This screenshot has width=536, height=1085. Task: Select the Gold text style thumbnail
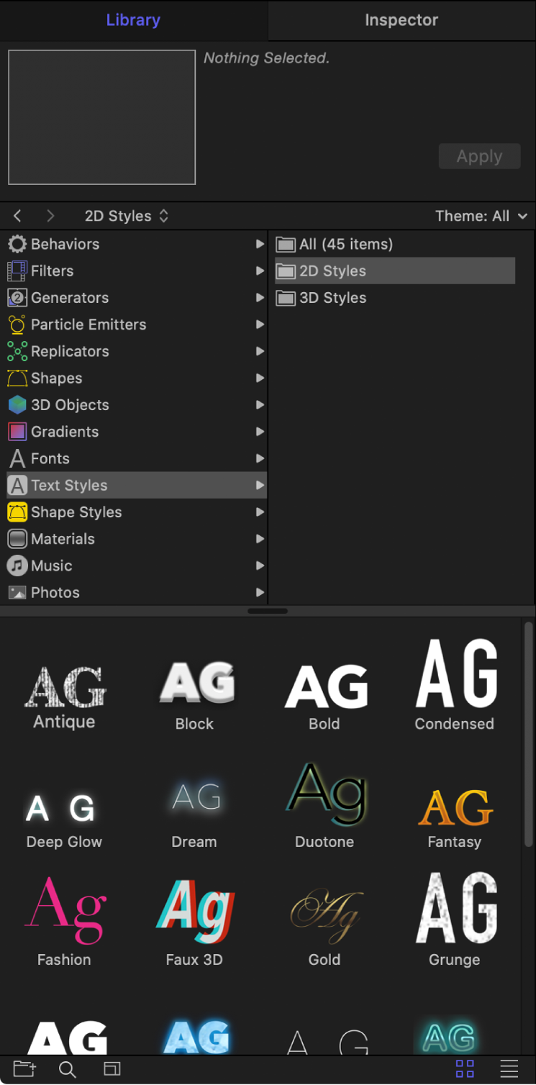pos(324,910)
